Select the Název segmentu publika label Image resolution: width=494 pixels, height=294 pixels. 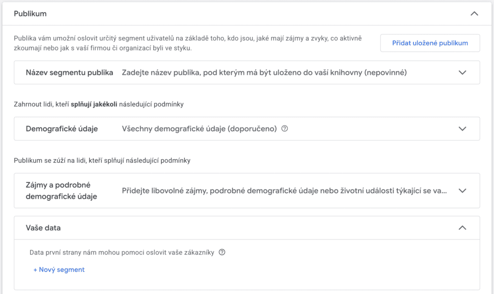[69, 73]
